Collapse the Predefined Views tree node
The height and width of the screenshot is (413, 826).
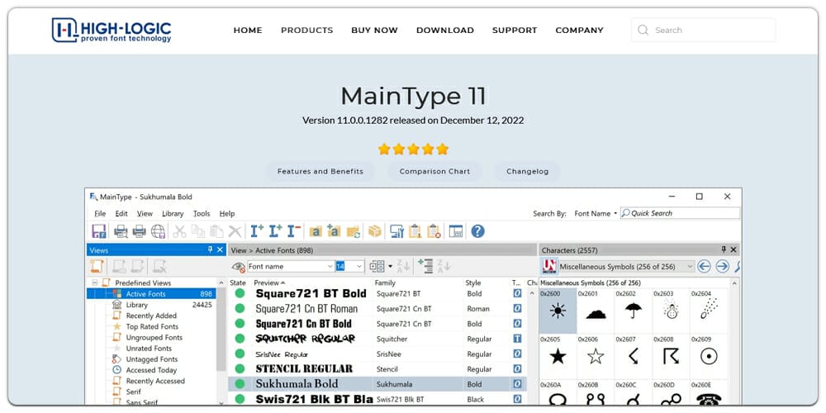95,282
